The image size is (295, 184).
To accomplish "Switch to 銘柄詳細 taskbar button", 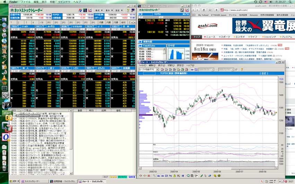I will coord(63,181).
